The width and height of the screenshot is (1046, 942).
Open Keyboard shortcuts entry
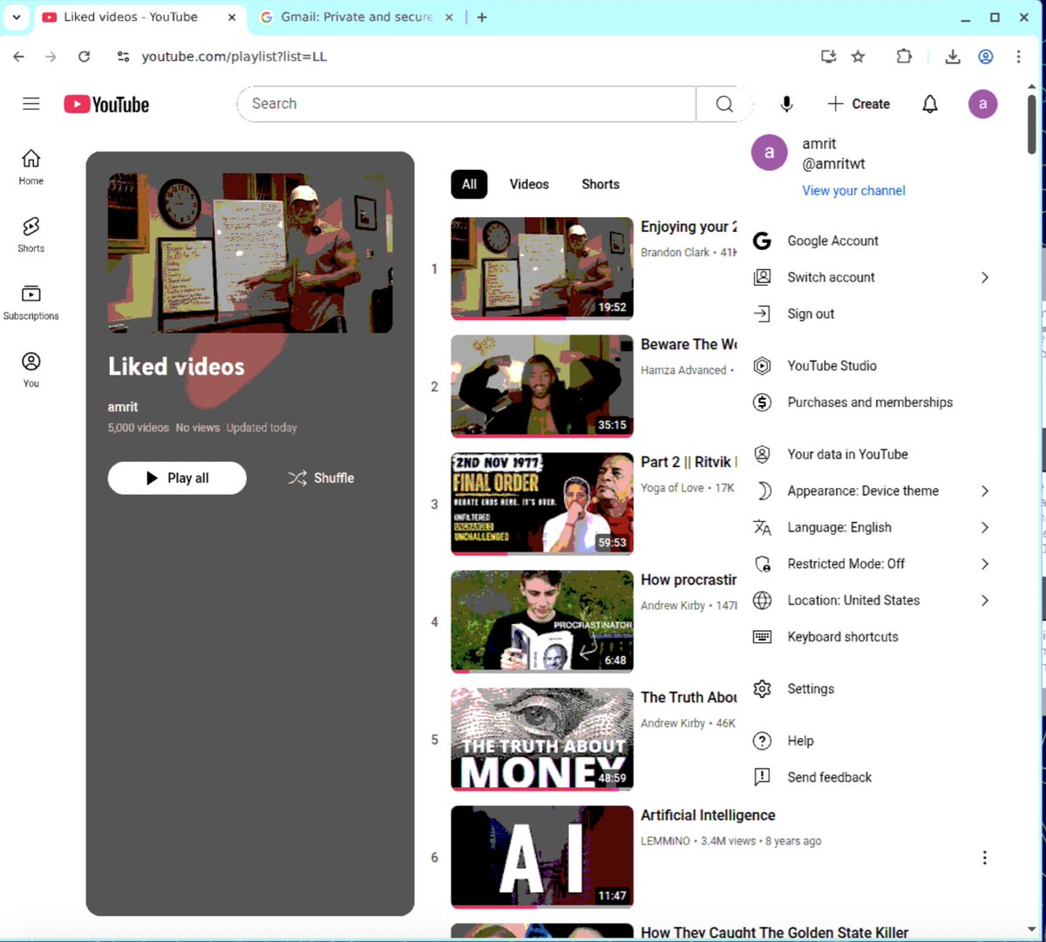pyautogui.click(x=873, y=637)
